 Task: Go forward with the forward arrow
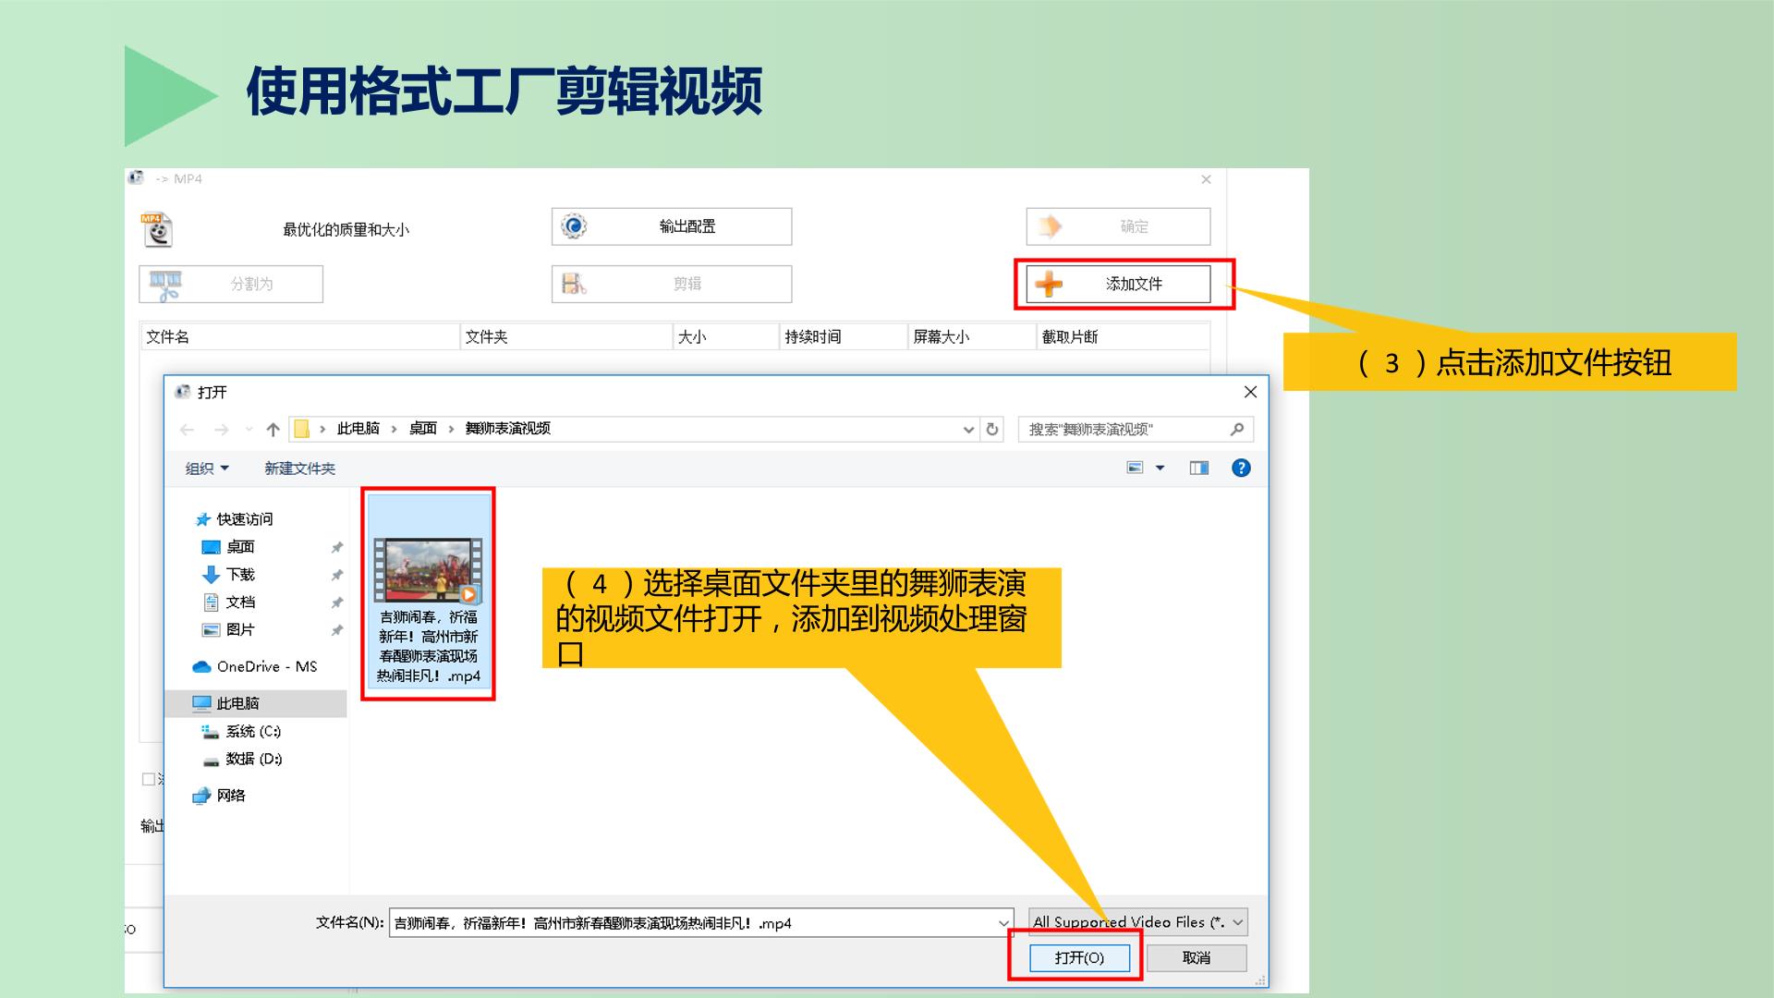click(x=222, y=429)
